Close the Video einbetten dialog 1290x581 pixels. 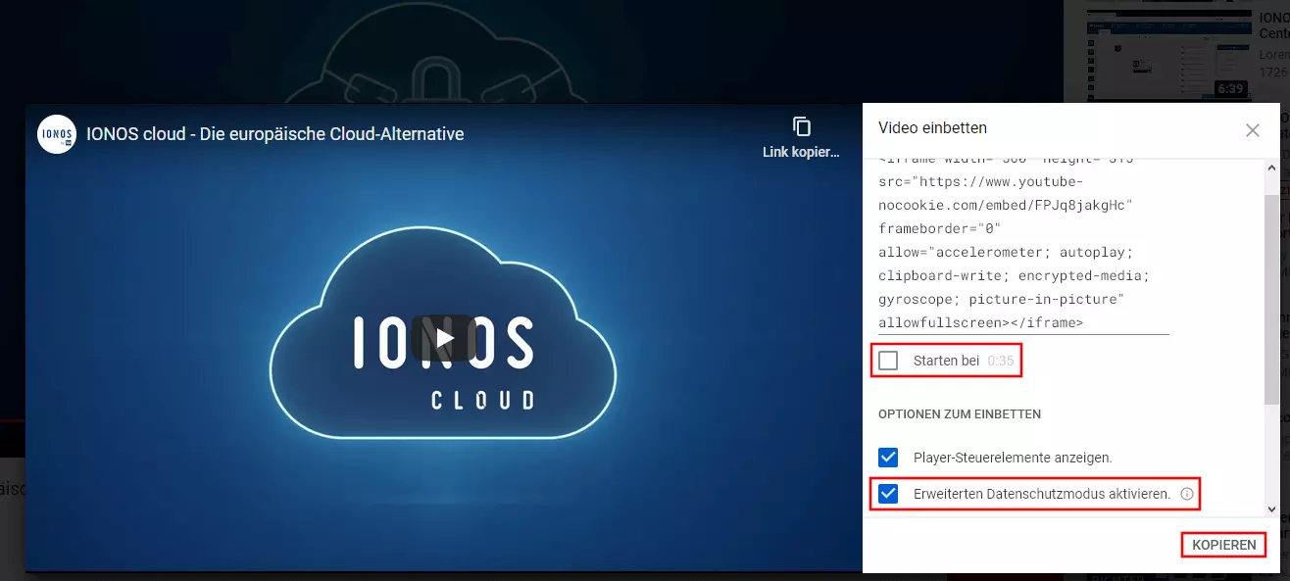tap(1253, 129)
